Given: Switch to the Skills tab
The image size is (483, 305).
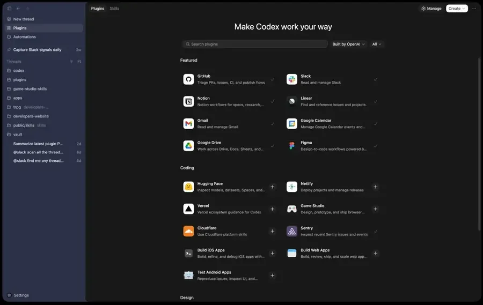Looking at the screenshot, I should [x=114, y=9].
